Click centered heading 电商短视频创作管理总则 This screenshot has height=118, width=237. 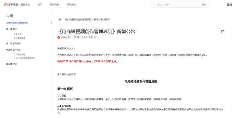[x=141, y=82]
